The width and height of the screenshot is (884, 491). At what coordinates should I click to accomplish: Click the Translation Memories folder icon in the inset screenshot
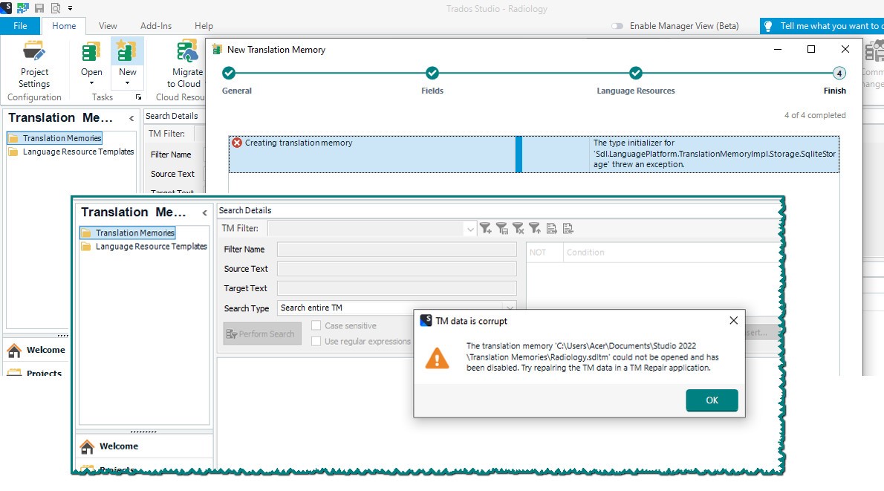(x=86, y=233)
